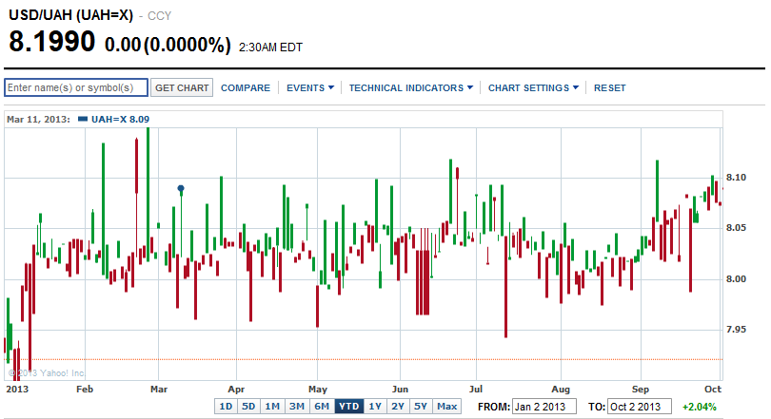This screenshot has width=771, height=419.
Task: Click the TO date field
Action: tap(640, 407)
